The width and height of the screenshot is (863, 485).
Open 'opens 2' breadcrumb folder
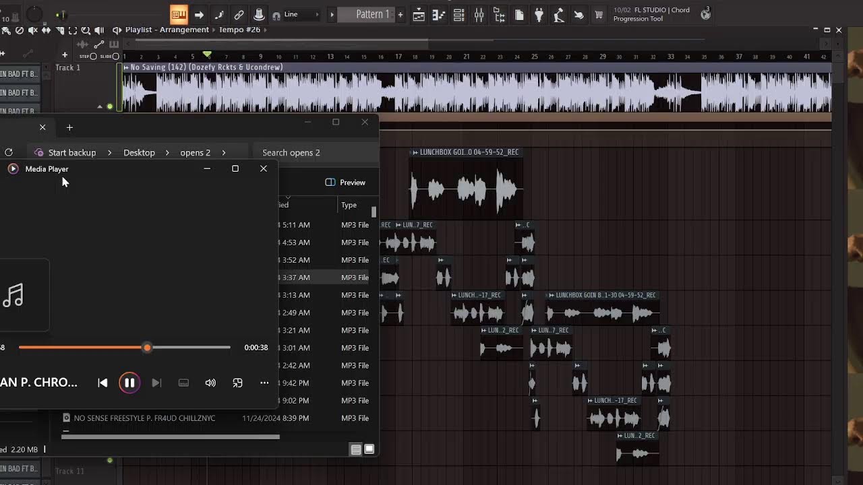click(x=196, y=153)
